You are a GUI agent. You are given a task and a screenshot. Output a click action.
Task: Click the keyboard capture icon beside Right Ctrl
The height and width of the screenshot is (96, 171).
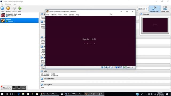pyautogui.click(x=126, y=67)
